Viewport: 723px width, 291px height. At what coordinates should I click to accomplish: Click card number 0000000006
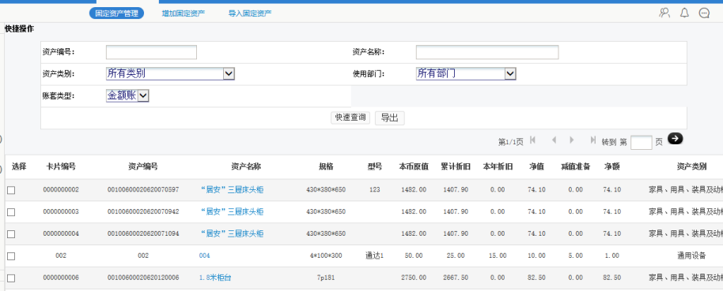[61, 278]
